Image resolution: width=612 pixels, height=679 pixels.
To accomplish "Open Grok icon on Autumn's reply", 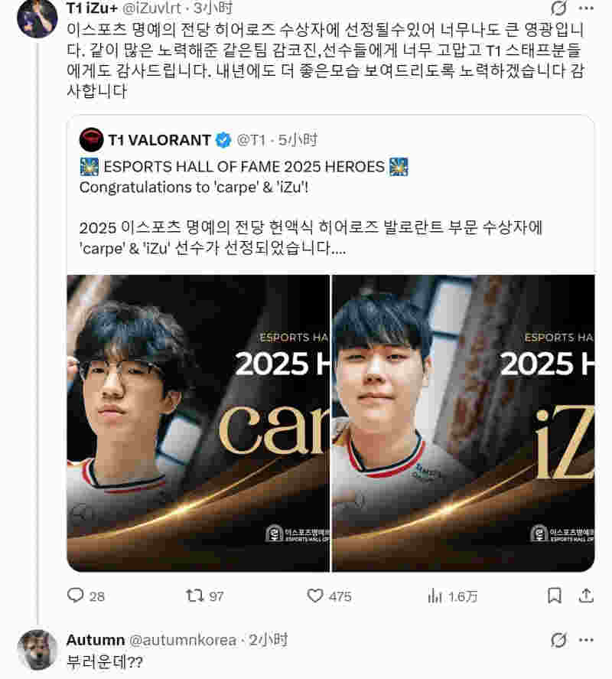I will (x=558, y=640).
